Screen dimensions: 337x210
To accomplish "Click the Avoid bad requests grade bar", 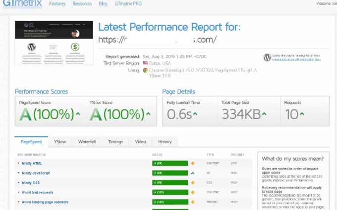I will pos(170,192).
